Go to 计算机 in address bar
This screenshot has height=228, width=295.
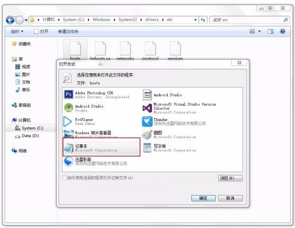tap(48, 20)
